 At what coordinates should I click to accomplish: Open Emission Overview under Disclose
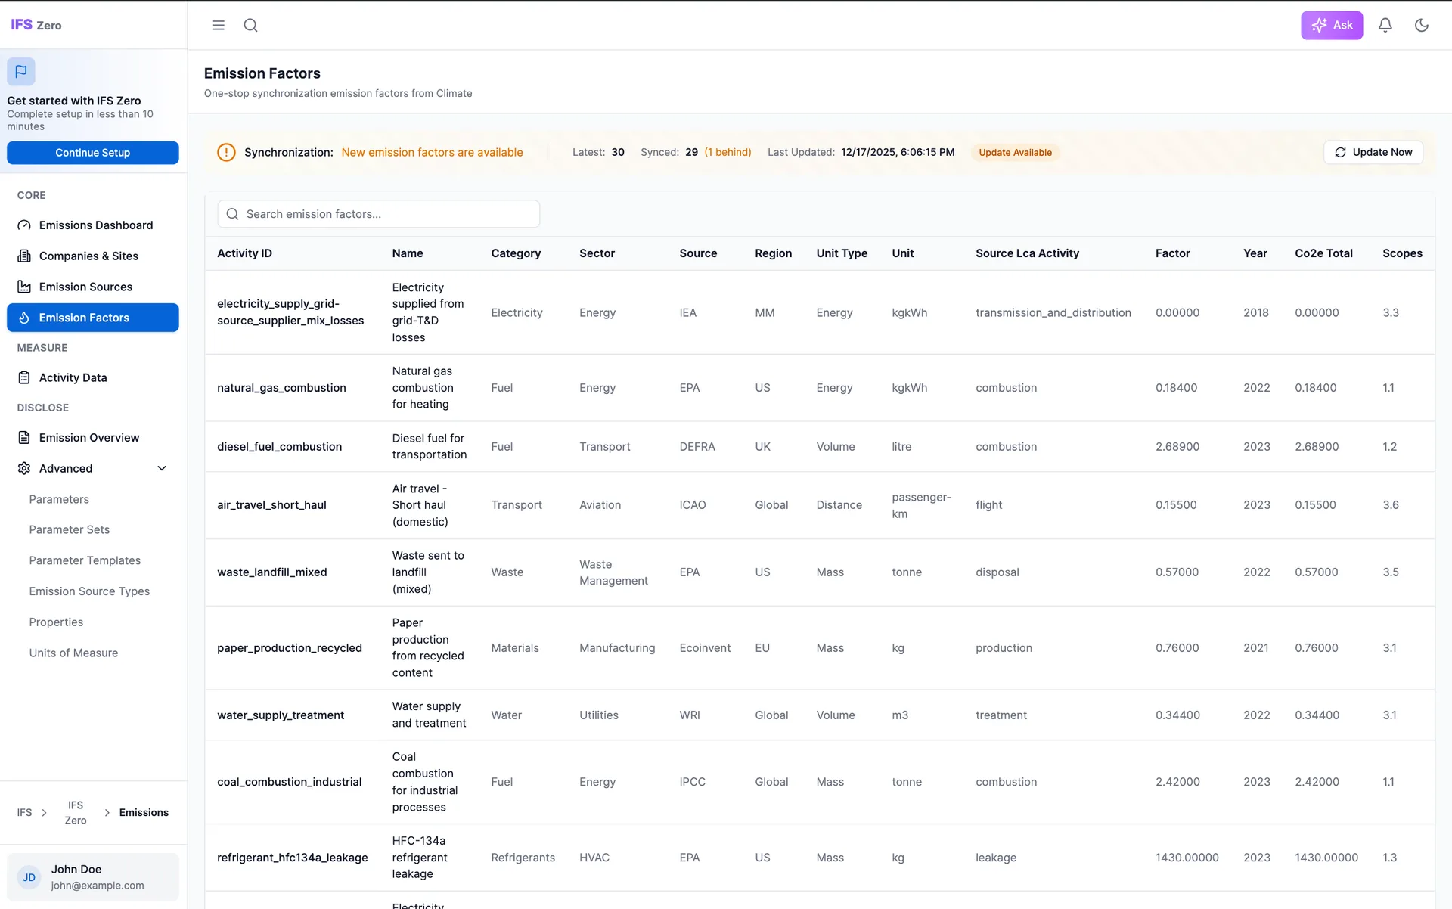click(88, 437)
